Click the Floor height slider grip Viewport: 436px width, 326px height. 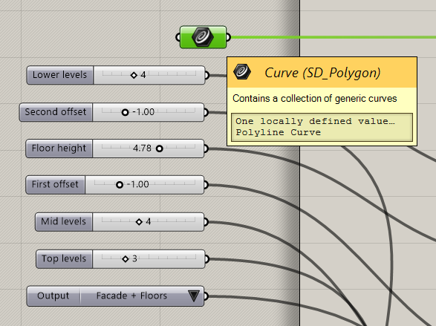pos(160,149)
